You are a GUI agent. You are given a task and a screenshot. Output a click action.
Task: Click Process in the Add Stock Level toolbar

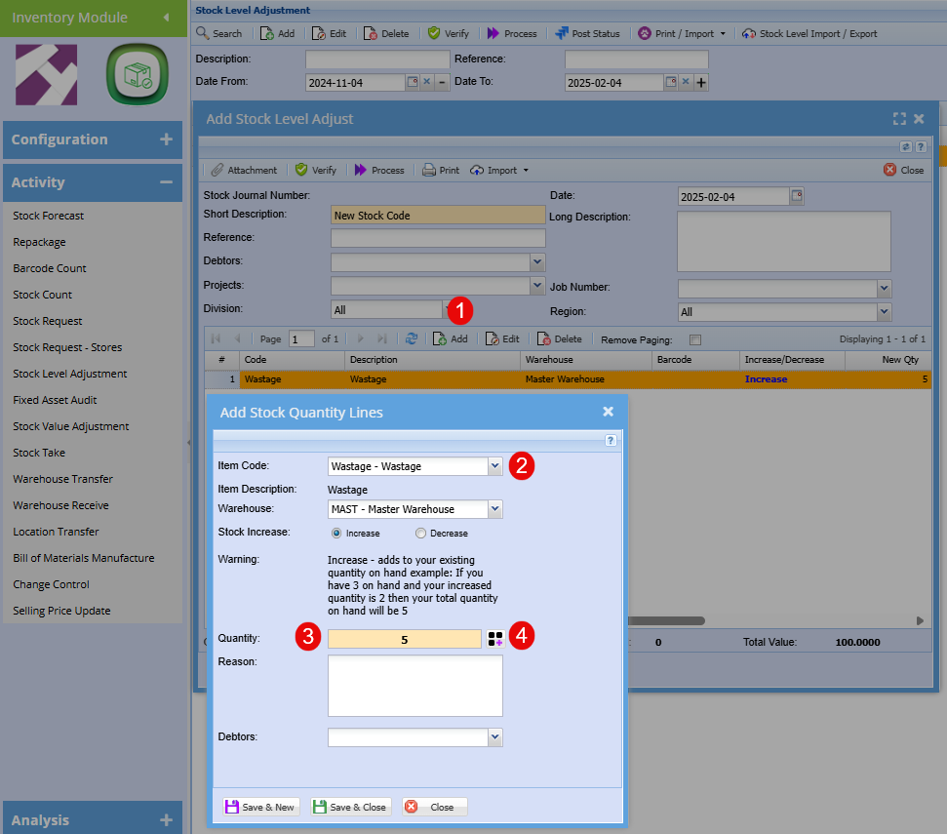pyautogui.click(x=378, y=170)
